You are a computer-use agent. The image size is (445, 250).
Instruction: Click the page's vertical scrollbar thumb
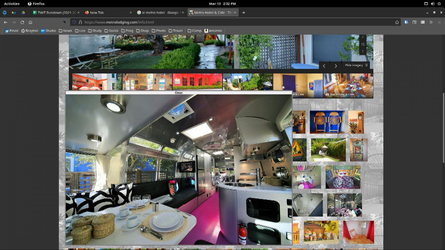point(443,128)
